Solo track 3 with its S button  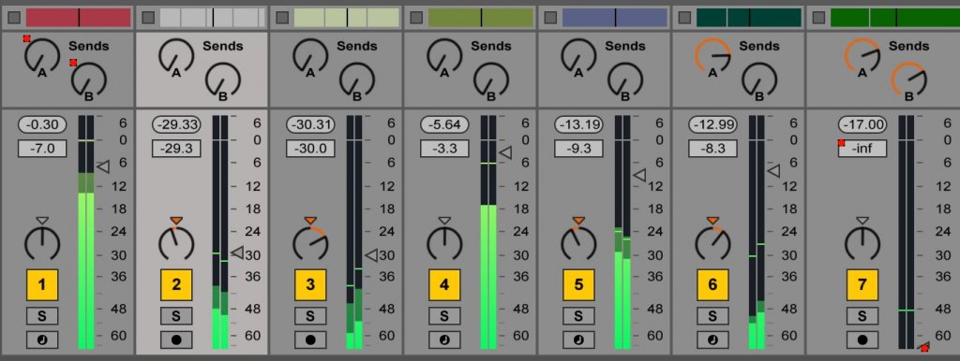click(310, 316)
